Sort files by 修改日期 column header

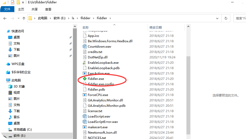(155, 28)
